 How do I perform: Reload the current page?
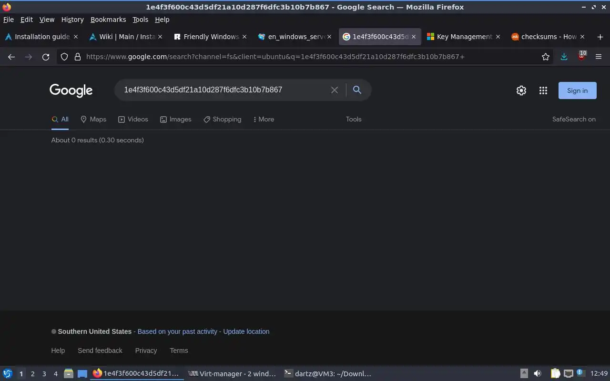[46, 57]
